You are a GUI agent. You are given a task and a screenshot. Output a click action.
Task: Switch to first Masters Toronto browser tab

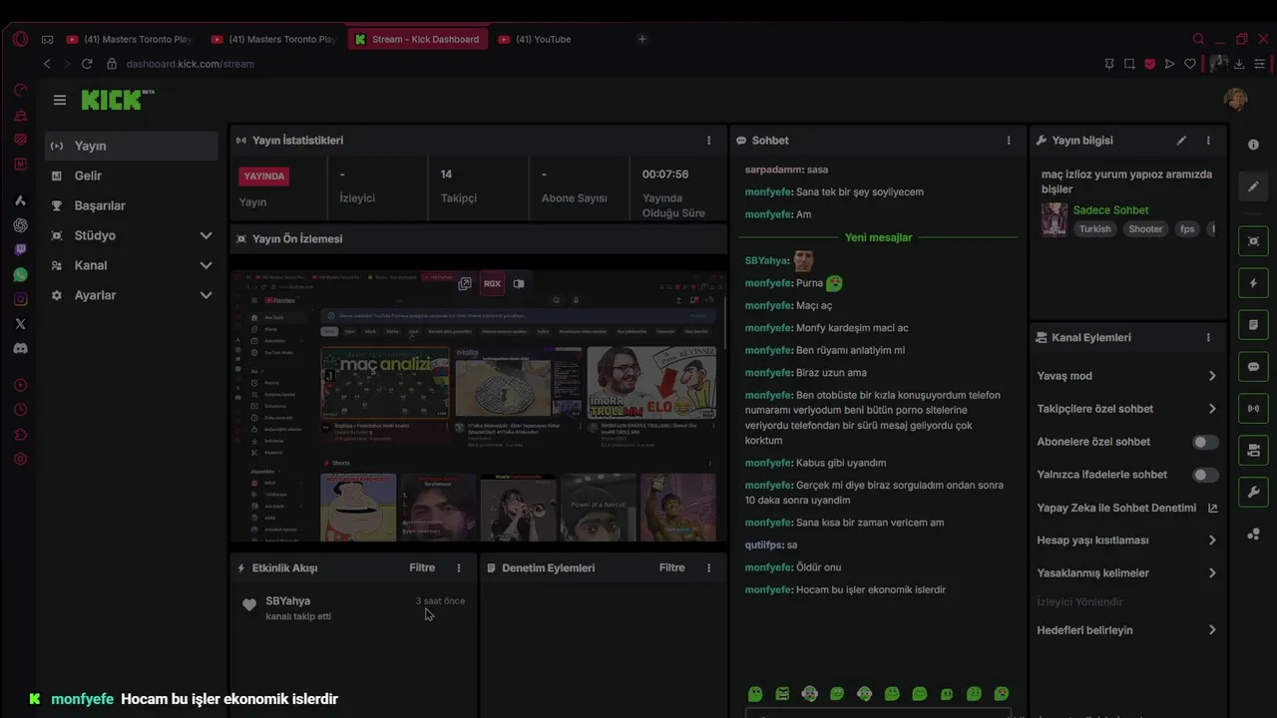tap(130, 39)
